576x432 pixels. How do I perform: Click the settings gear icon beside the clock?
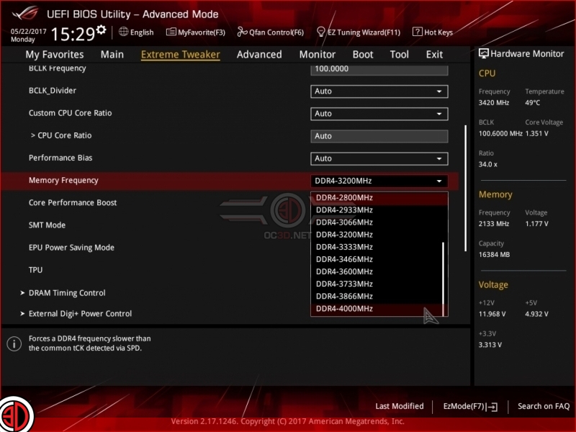(x=101, y=30)
